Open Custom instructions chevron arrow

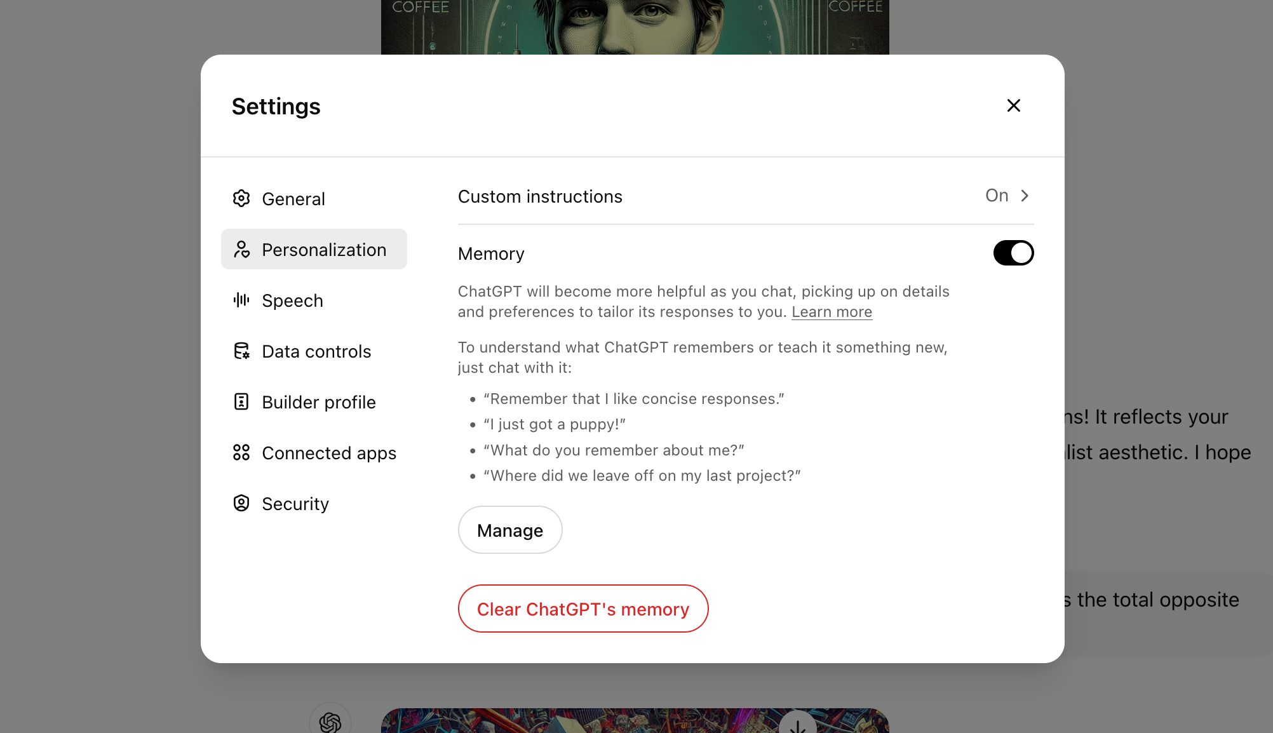click(x=1027, y=195)
